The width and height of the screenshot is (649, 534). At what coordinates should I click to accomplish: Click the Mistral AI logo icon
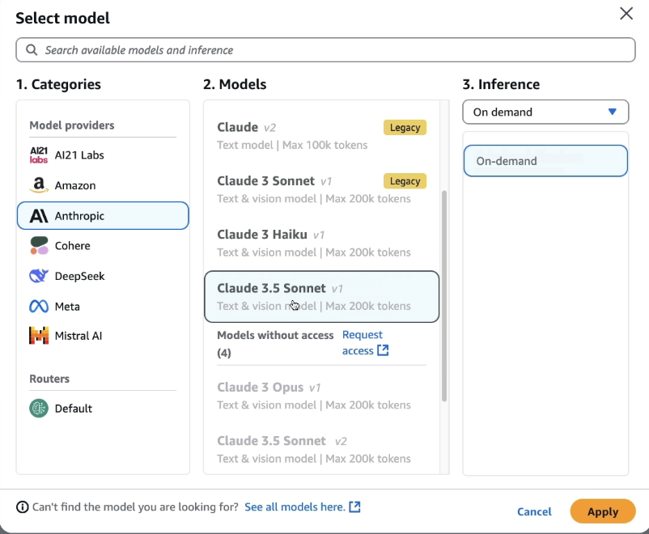click(39, 336)
